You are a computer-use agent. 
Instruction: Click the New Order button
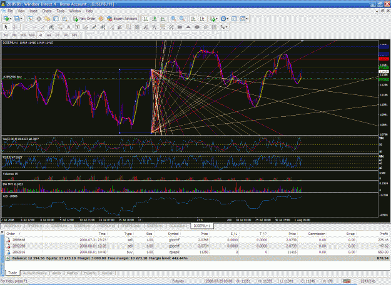click(x=84, y=19)
